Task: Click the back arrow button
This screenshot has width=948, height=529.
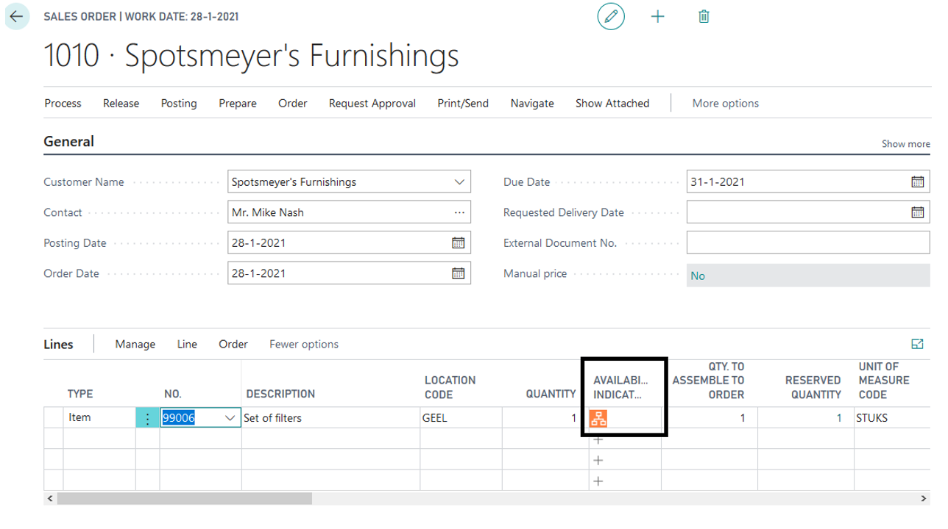Action: click(16, 17)
